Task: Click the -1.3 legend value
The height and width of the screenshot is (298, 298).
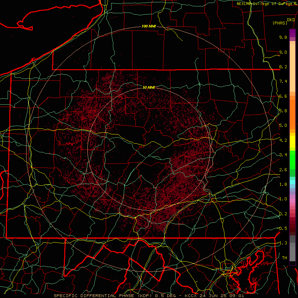Action: (x=282, y=243)
